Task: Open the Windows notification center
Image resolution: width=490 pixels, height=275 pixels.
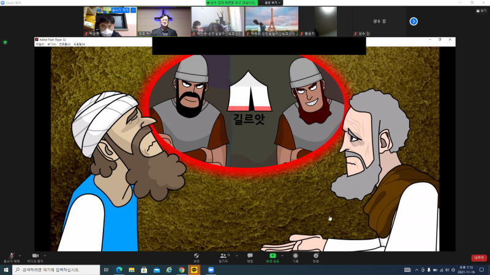Action: (481, 270)
